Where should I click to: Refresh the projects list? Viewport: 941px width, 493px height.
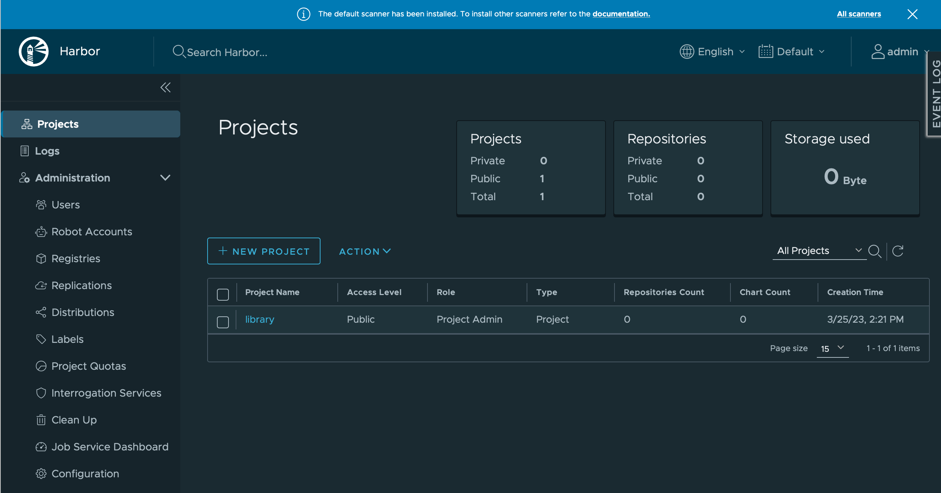click(x=898, y=251)
